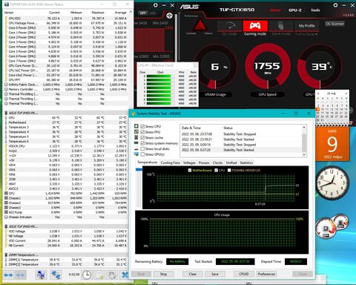Enable Stress GPU(s) checkbox
The width and height of the screenshot is (356, 285).
pos(142,154)
